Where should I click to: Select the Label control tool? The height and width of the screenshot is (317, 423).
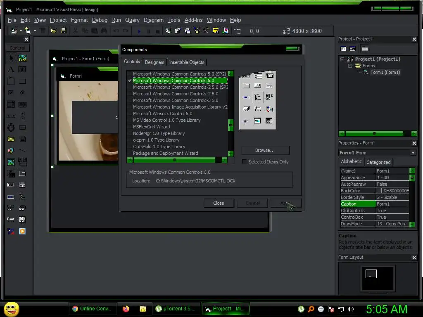point(11,69)
